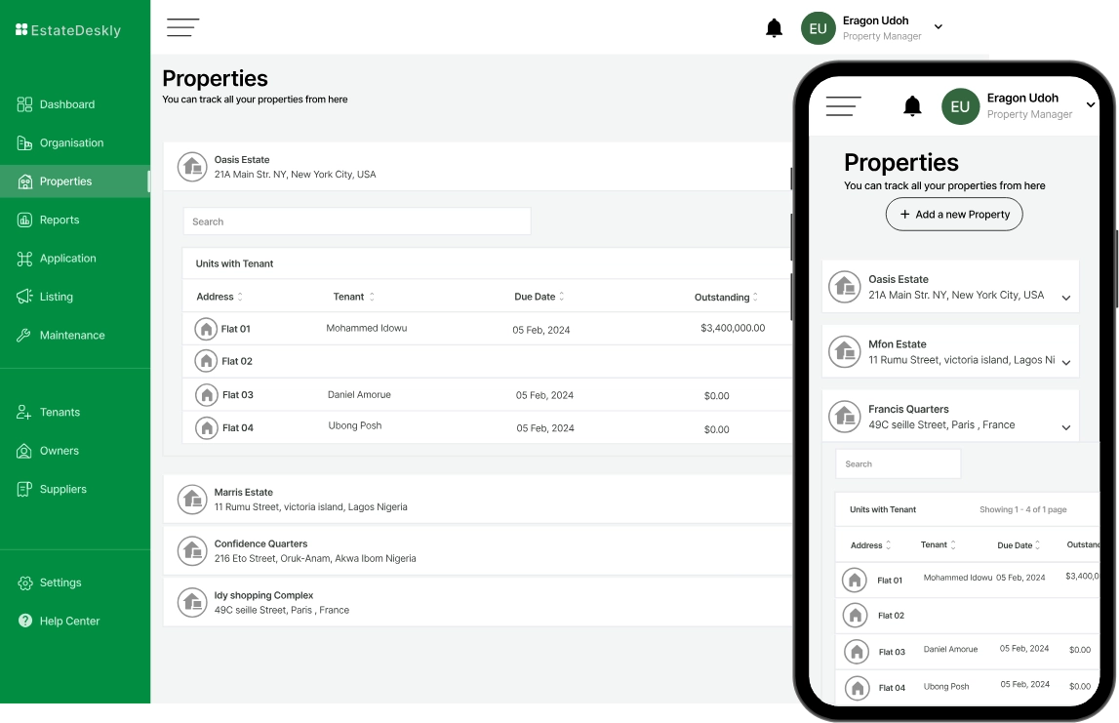Image resolution: width=1119 pixels, height=723 pixels.
Task: Click the hamburger menu at top
Action: [x=182, y=27]
